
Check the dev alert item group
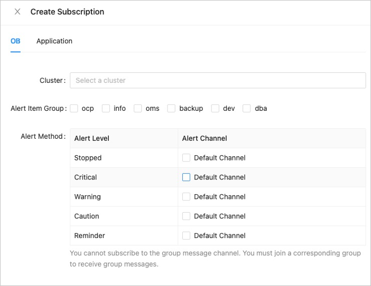[215, 108]
